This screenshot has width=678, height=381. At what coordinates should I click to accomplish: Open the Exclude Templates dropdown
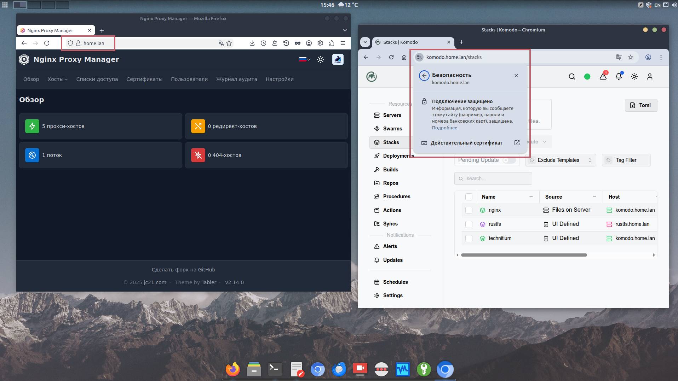pyautogui.click(x=560, y=160)
